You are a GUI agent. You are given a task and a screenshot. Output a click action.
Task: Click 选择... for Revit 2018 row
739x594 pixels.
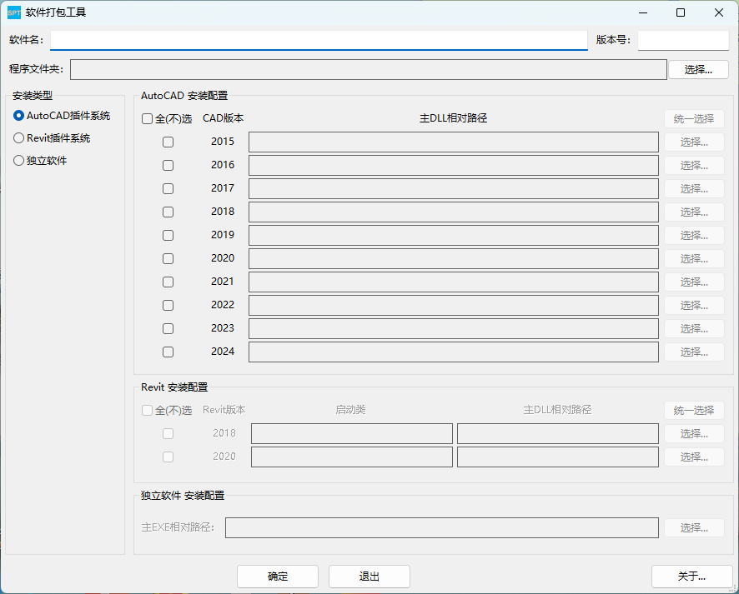coord(694,433)
